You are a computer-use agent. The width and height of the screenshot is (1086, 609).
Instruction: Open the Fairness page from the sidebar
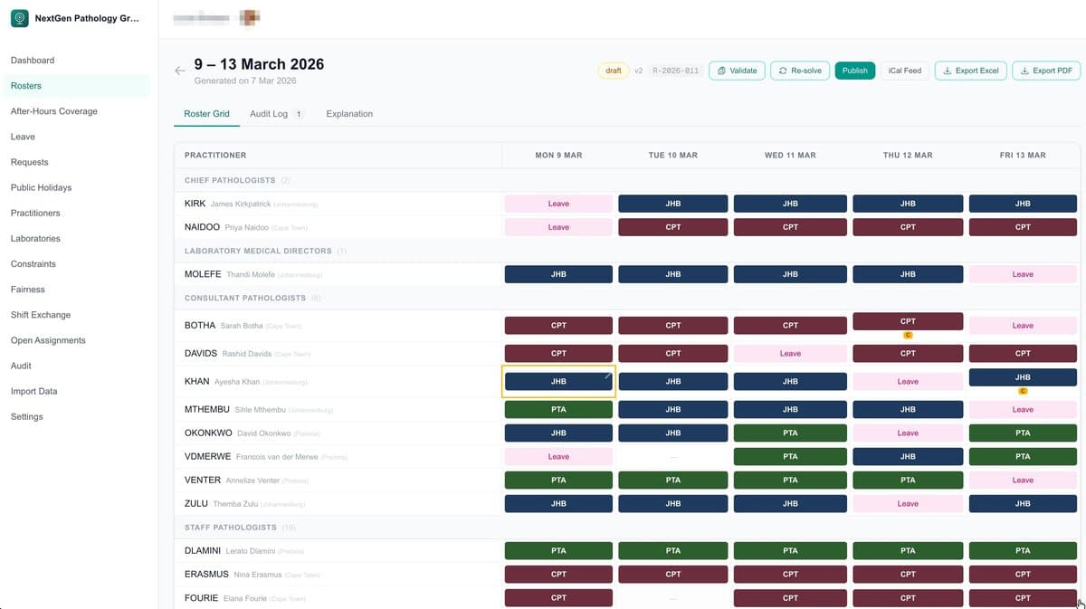click(x=28, y=290)
